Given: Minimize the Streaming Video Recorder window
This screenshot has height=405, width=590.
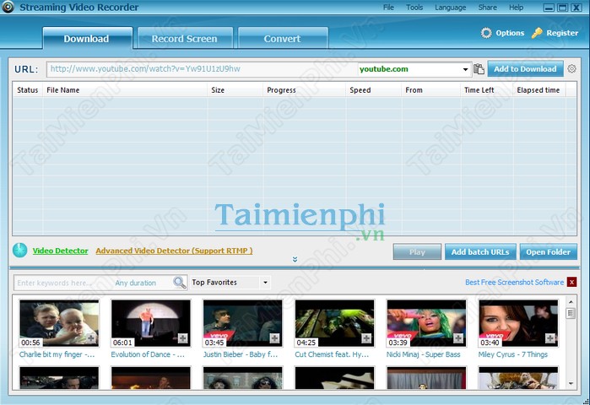Looking at the screenshot, I should 549,8.
